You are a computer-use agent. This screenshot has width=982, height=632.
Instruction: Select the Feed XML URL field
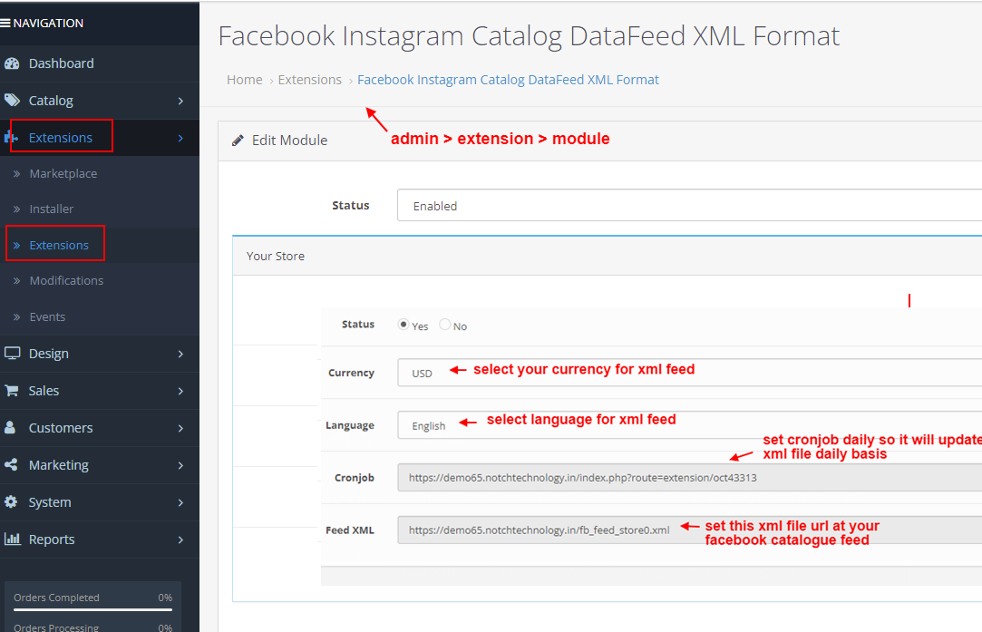click(535, 530)
